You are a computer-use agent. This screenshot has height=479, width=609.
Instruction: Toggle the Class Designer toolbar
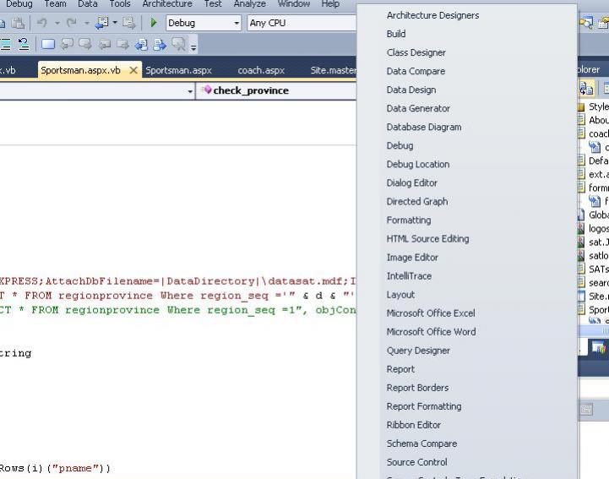[416, 52]
